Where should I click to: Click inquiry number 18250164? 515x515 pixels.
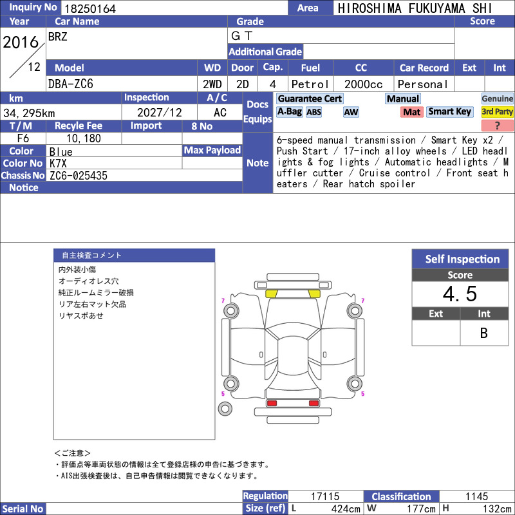click(90, 9)
